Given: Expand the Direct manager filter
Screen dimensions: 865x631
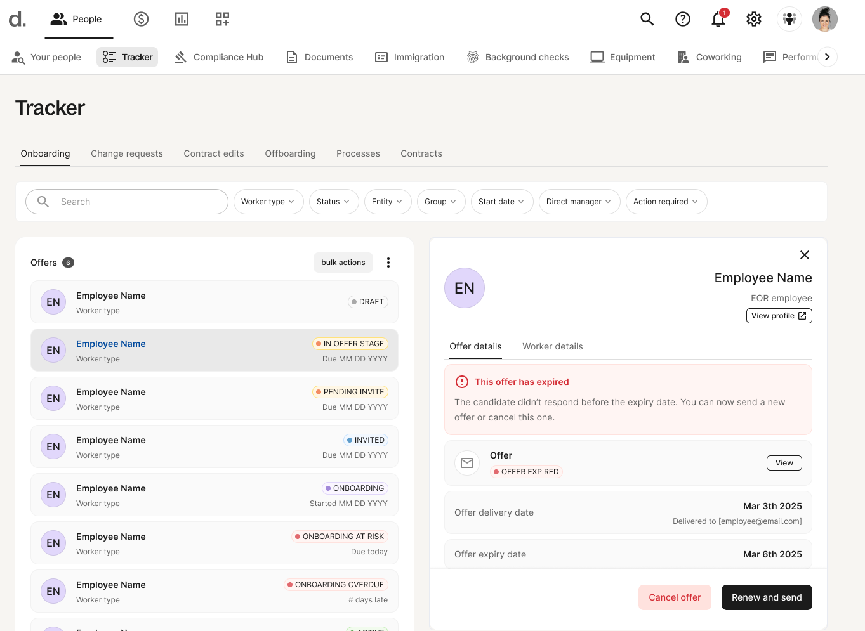Looking at the screenshot, I should pyautogui.click(x=579, y=202).
